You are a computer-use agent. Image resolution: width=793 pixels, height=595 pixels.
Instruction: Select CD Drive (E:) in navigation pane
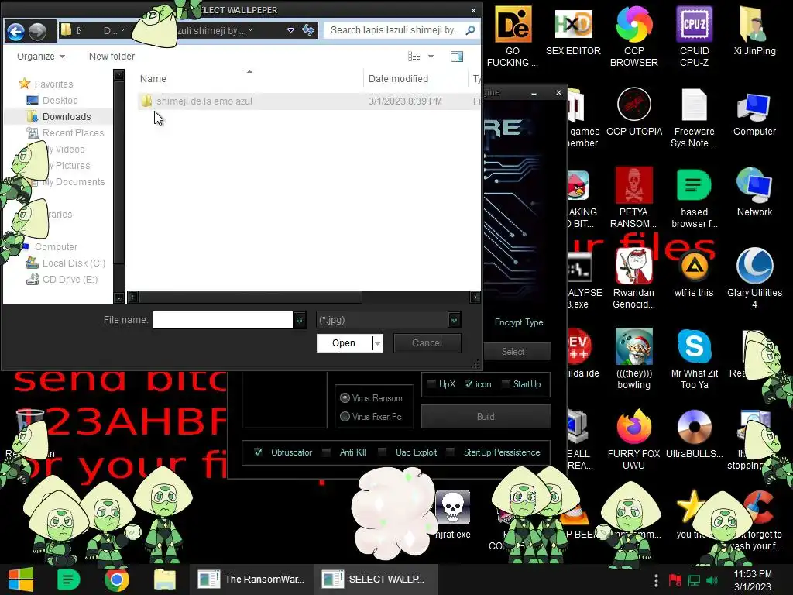[70, 279]
